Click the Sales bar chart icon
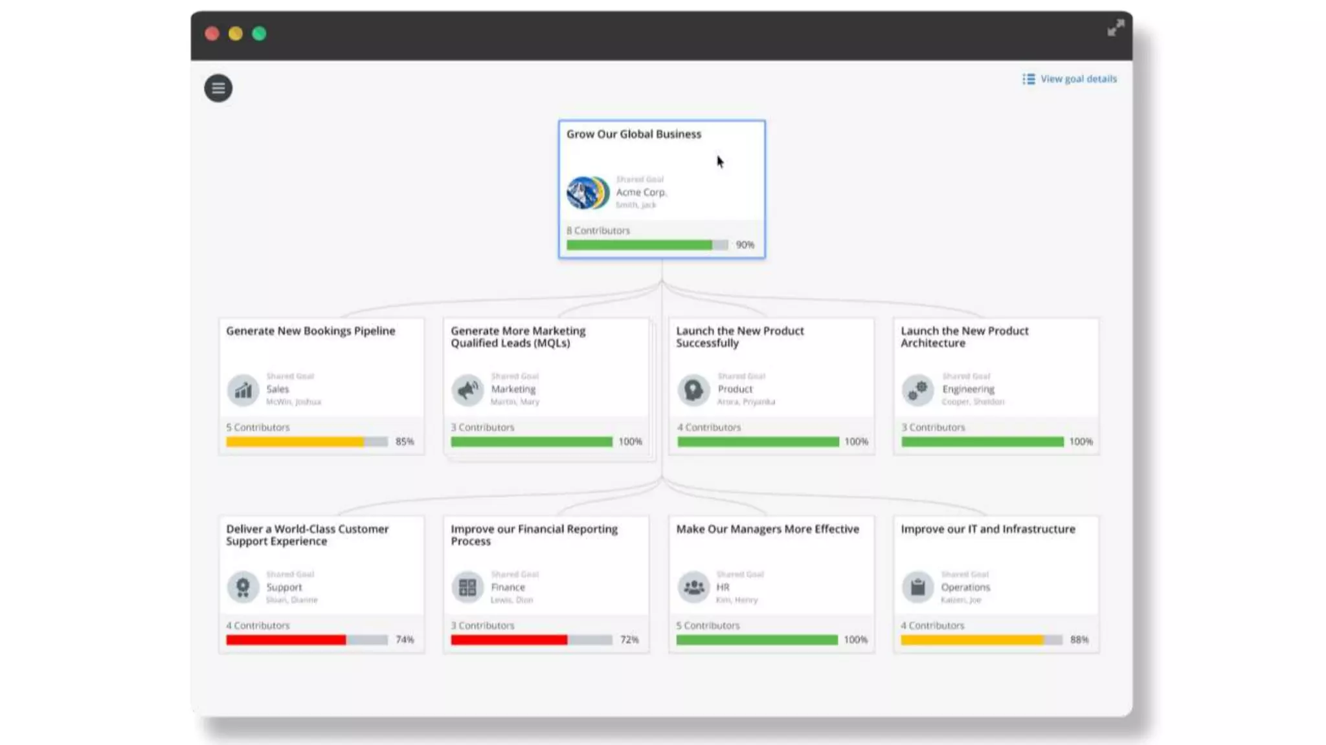Viewport: 1326px width, 745px height. [x=243, y=390]
